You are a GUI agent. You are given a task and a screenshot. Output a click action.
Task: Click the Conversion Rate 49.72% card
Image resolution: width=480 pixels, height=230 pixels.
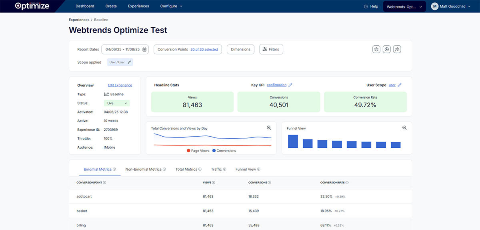(x=365, y=102)
